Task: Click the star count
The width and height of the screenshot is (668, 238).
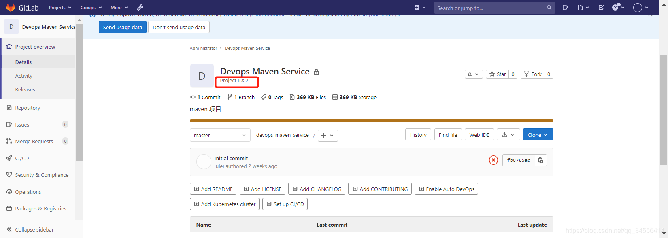Action: pyautogui.click(x=513, y=74)
